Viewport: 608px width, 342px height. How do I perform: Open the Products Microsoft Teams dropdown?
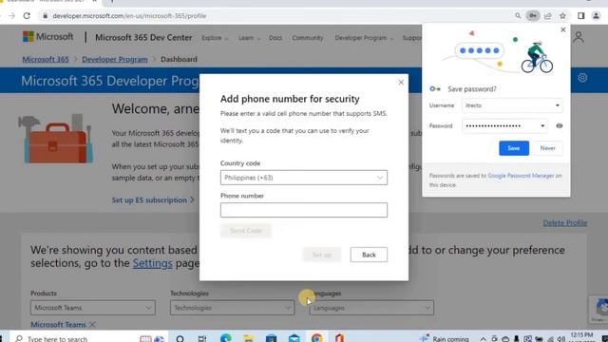coord(93,308)
